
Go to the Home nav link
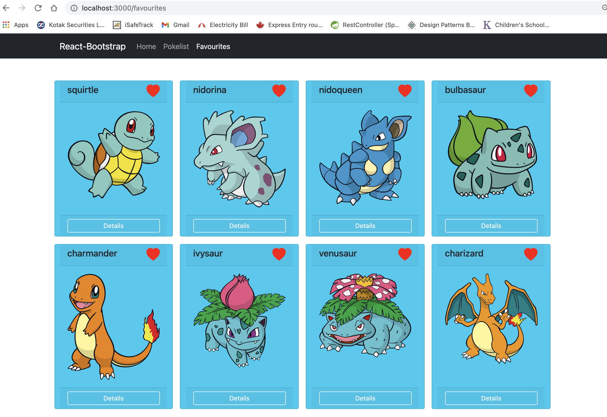[146, 46]
